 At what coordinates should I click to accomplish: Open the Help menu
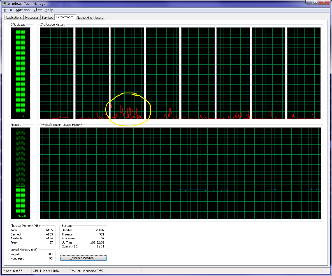[49, 10]
